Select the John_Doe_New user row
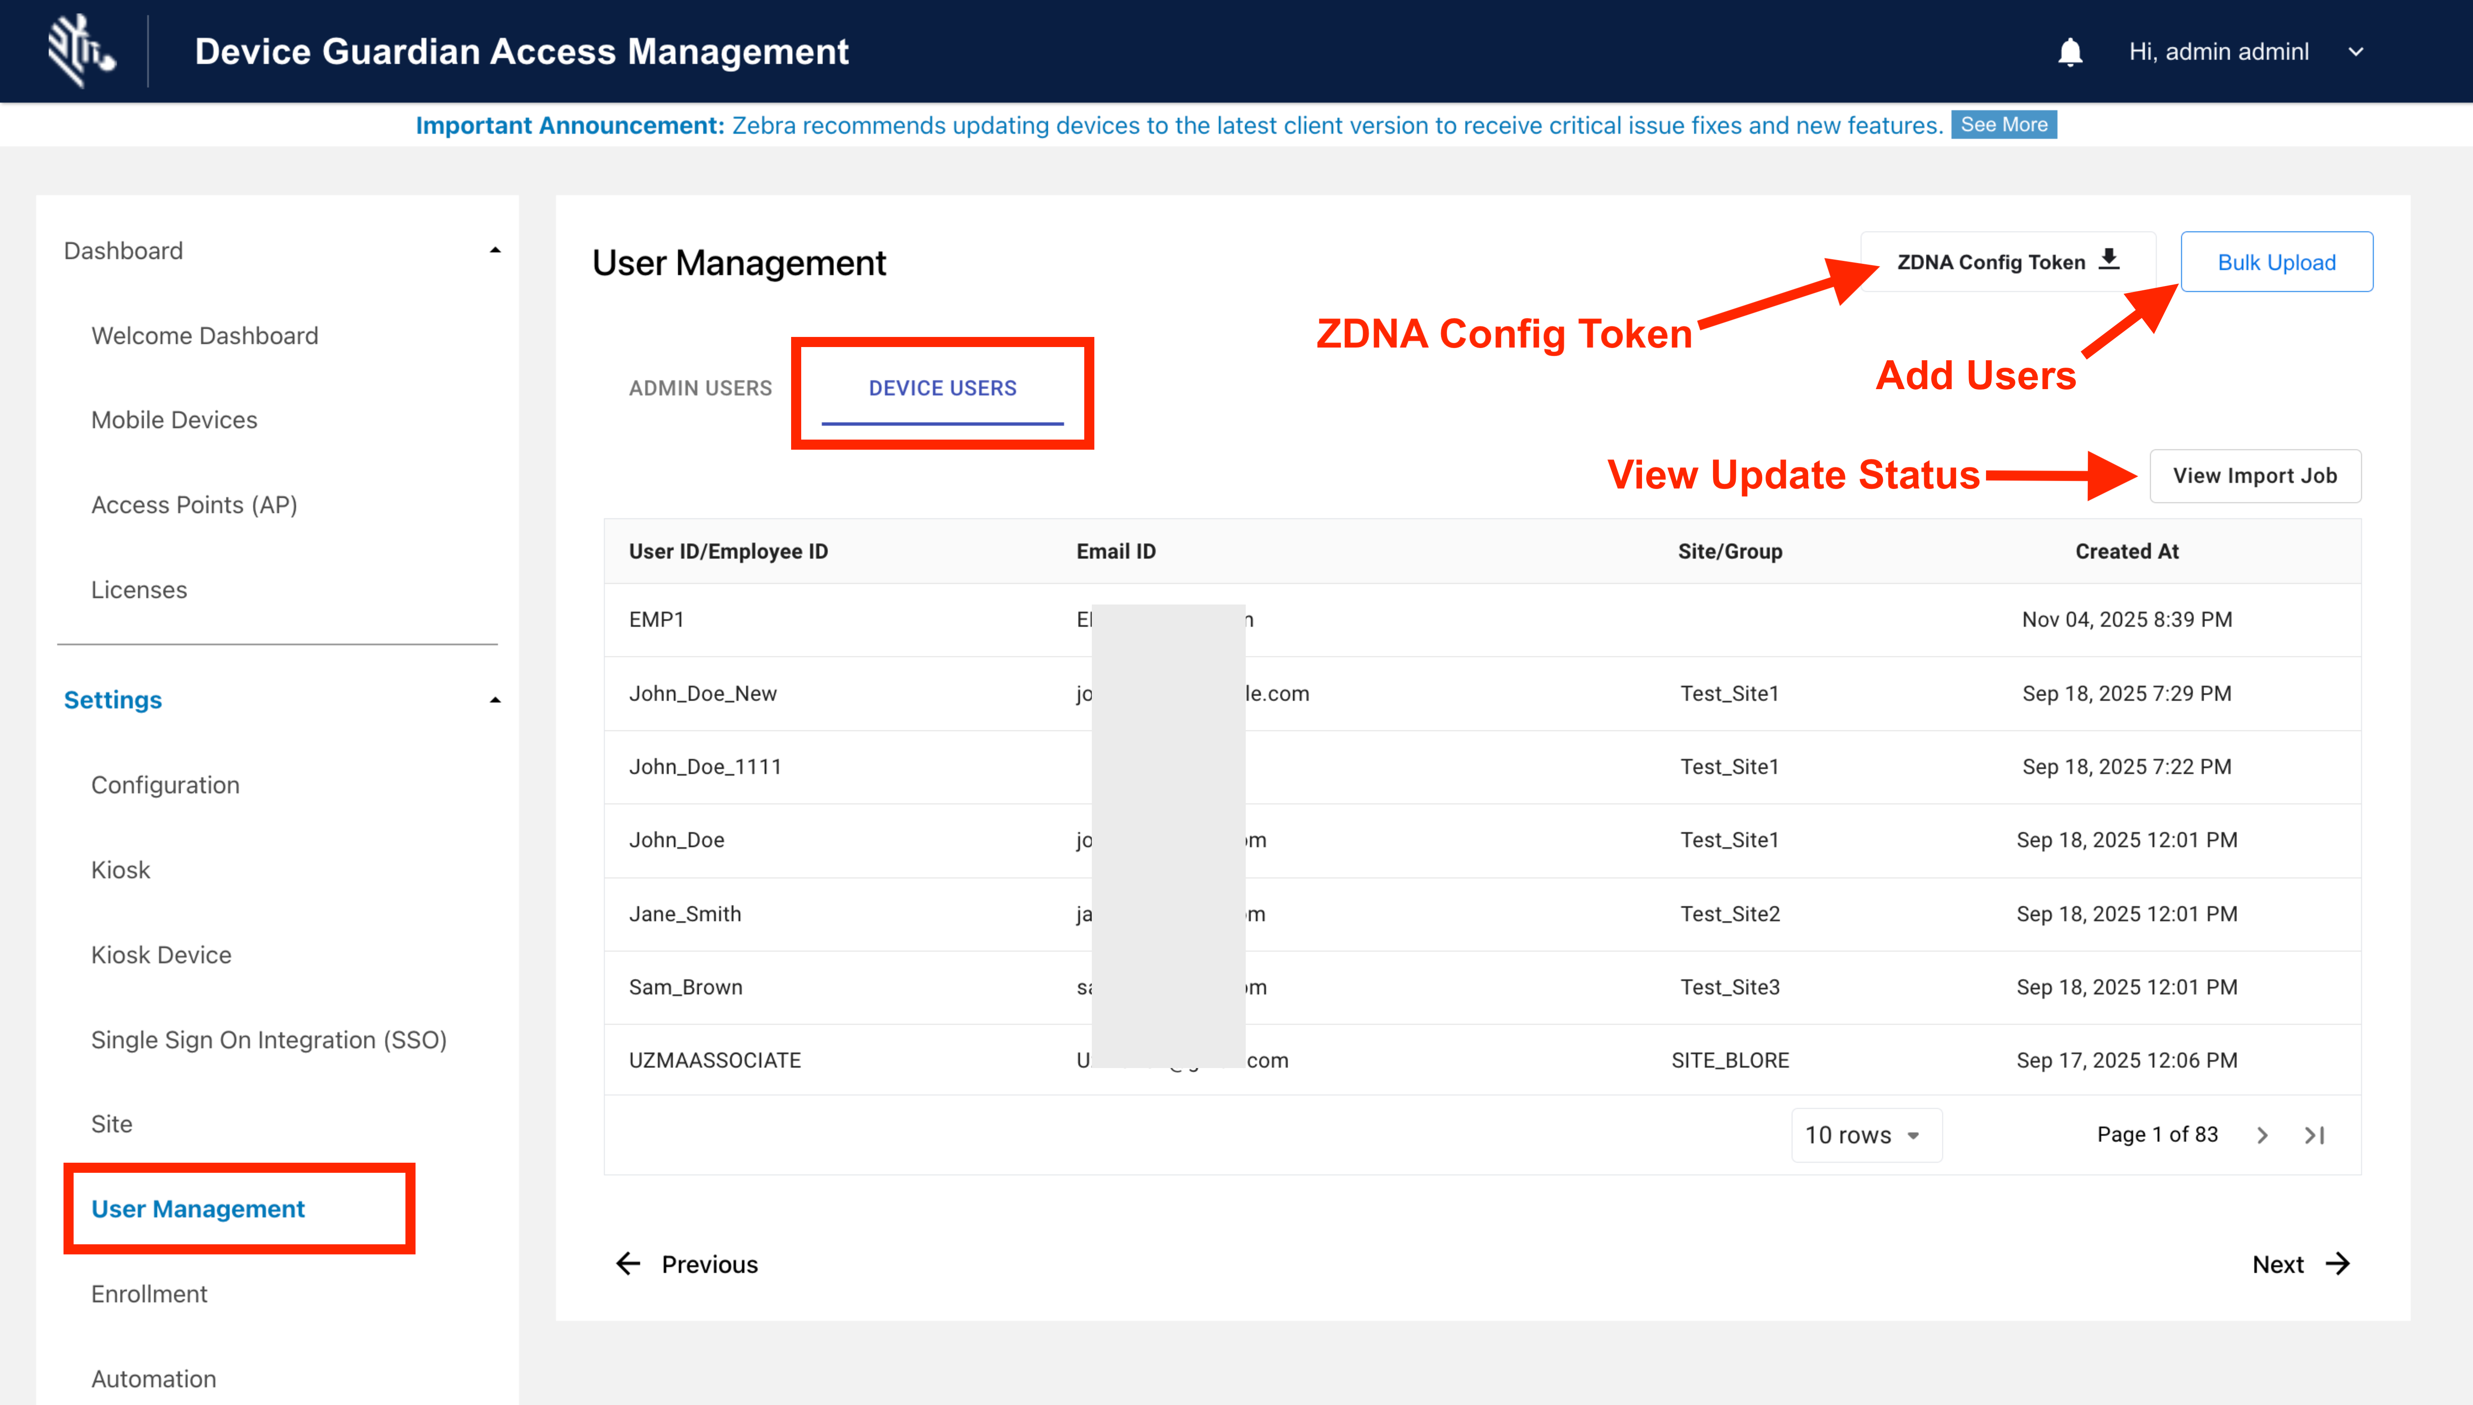 (702, 693)
